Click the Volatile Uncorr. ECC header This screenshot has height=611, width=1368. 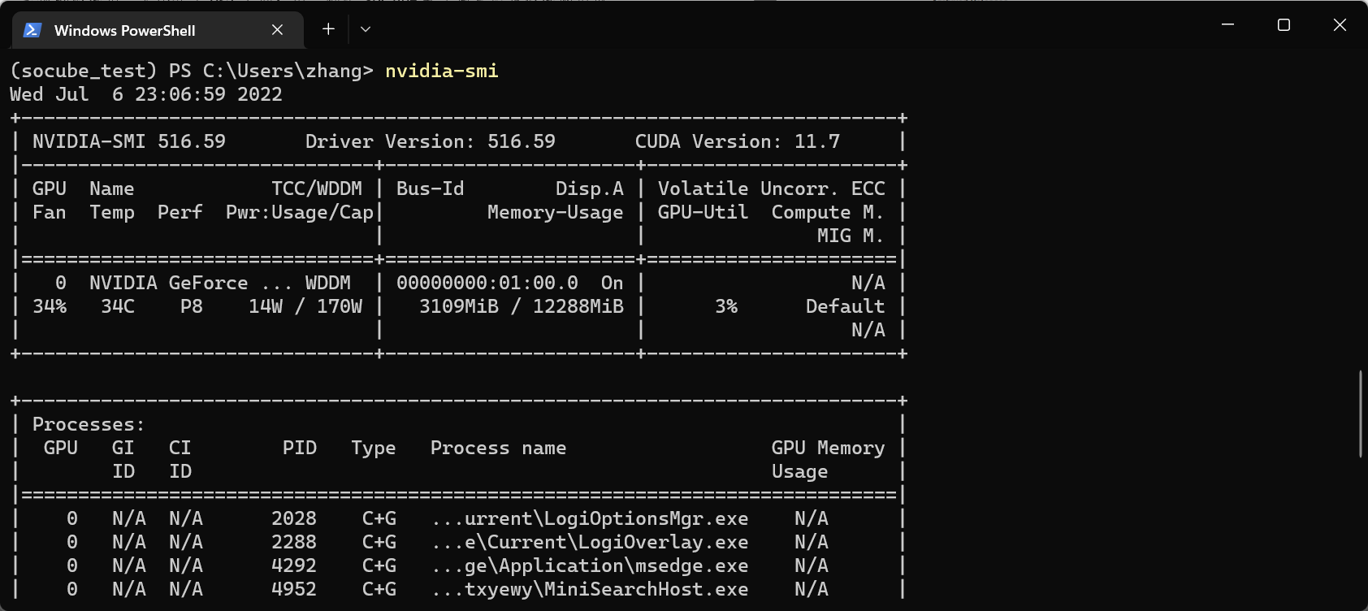pos(772,188)
